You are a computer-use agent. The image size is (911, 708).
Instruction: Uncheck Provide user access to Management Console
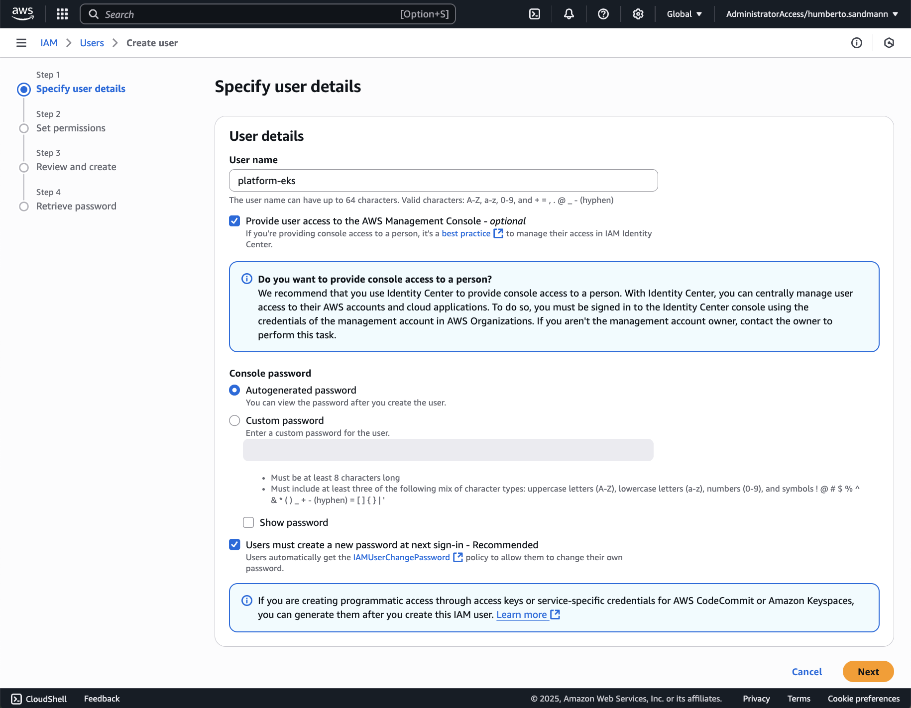234,221
